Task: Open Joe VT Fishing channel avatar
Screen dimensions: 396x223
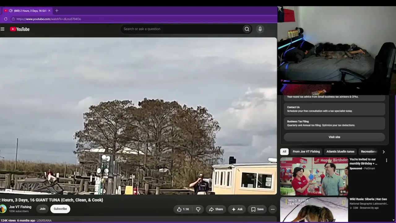Action: pyautogui.click(x=3, y=209)
